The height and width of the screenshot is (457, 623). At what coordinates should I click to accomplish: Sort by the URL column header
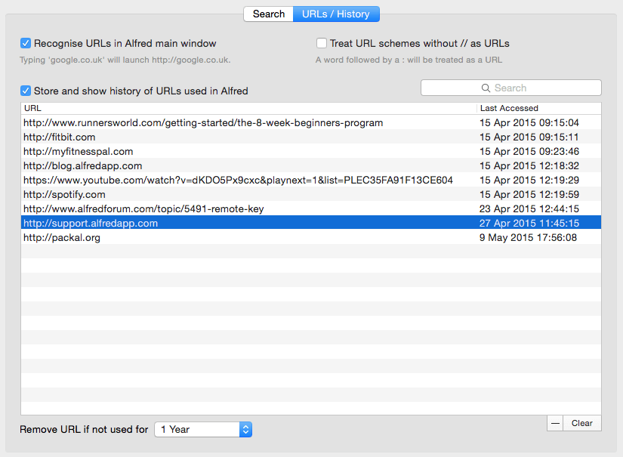[x=249, y=108]
